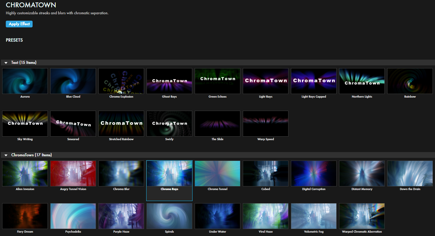Click the Apply Effect button

(19, 24)
